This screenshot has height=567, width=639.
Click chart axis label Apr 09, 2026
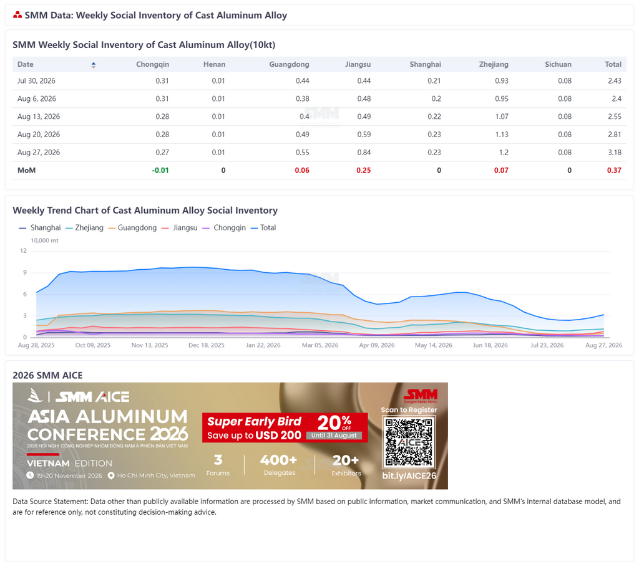(x=376, y=345)
